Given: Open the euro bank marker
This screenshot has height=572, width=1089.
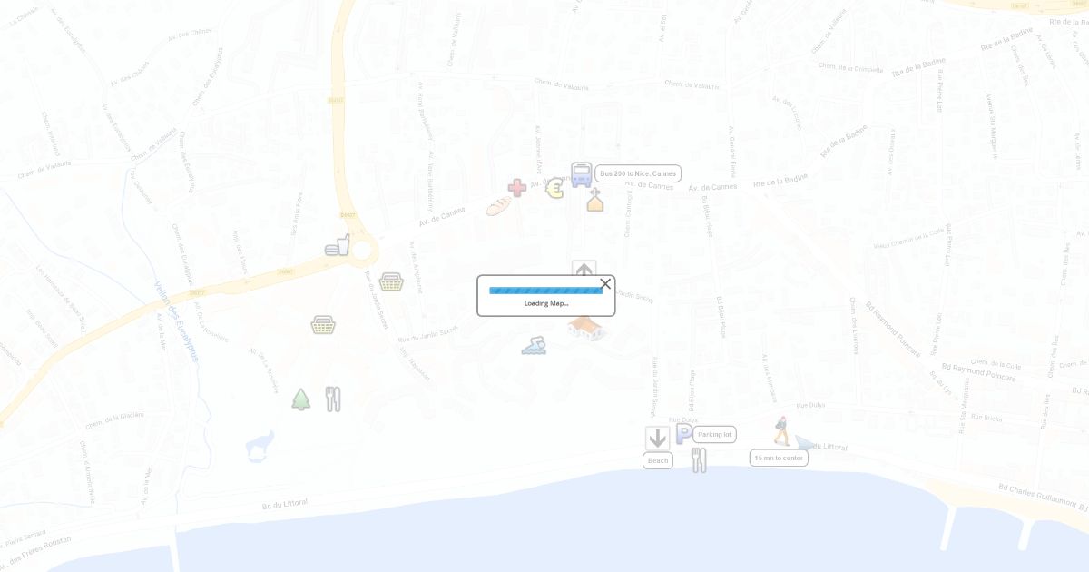Looking at the screenshot, I should (554, 188).
